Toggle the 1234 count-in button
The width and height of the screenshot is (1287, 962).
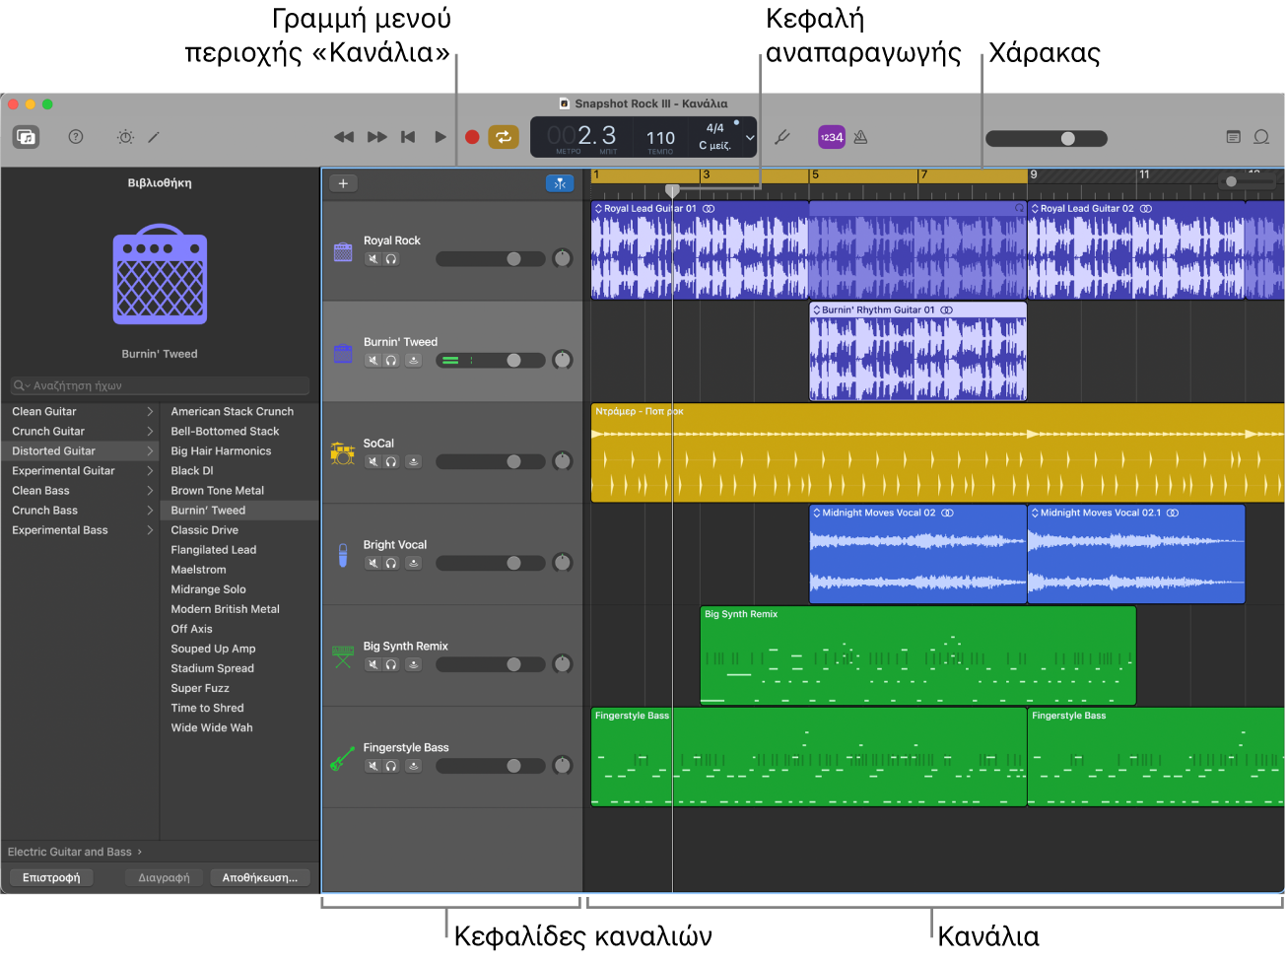coord(832,137)
